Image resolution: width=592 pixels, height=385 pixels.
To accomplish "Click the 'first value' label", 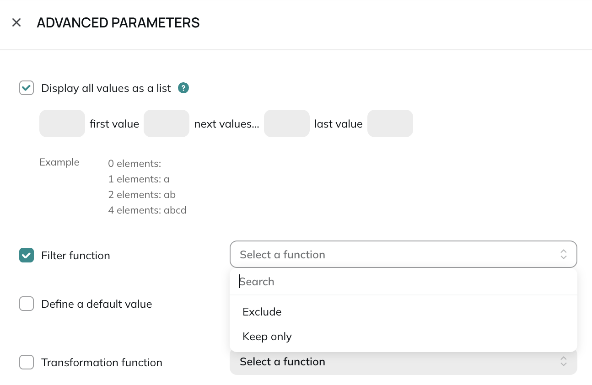I will [114, 124].
